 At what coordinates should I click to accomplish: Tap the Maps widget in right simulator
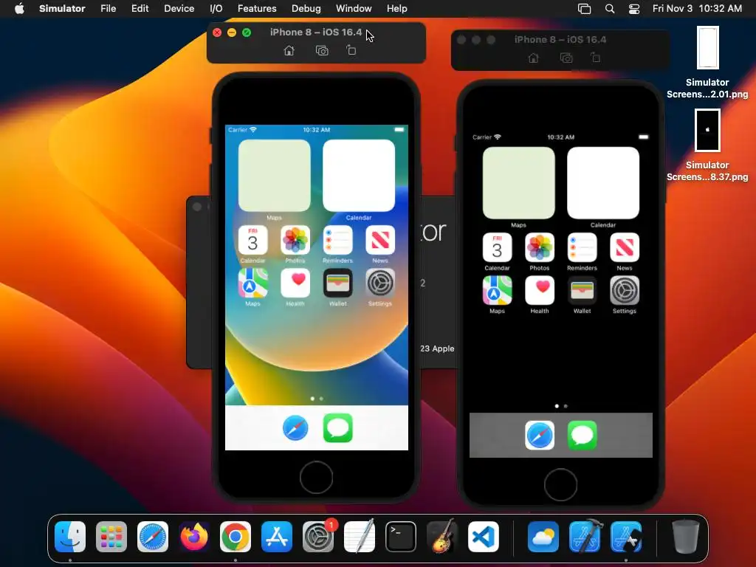(x=519, y=183)
